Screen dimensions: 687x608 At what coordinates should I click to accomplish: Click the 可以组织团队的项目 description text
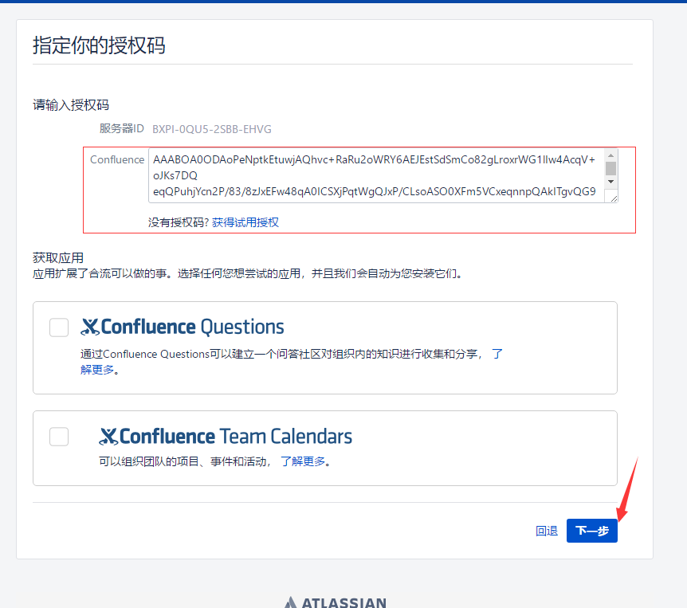[184, 461]
